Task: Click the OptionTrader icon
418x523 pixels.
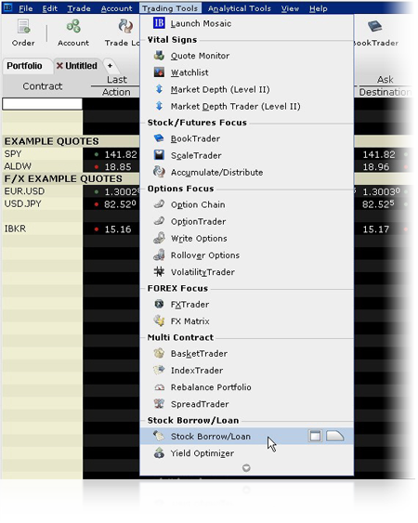Action: [159, 221]
